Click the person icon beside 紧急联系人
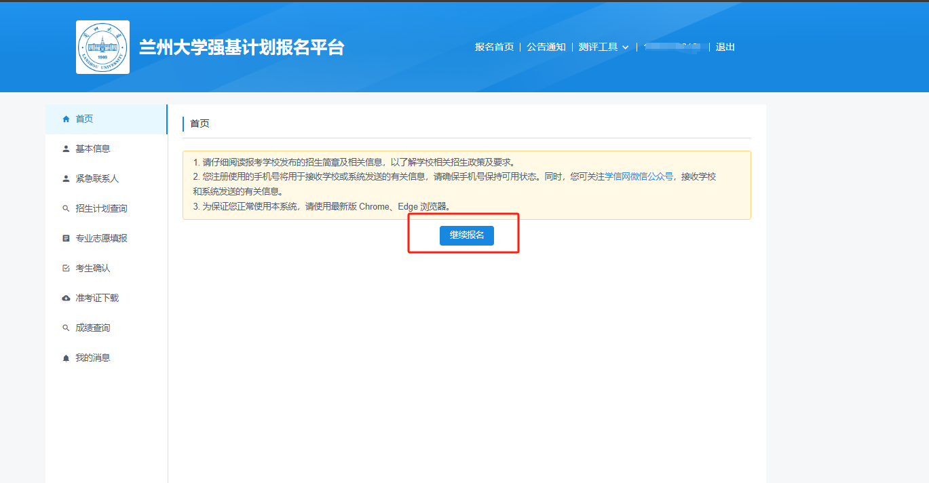 click(x=66, y=179)
